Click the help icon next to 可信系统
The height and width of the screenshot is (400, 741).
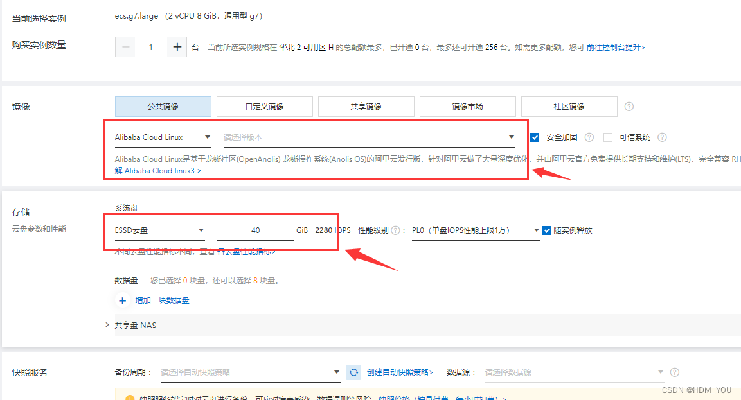(x=662, y=137)
